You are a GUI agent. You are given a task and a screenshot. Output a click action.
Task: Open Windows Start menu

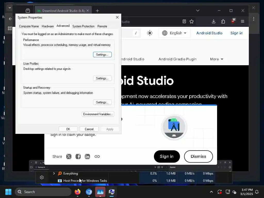(x=8, y=192)
